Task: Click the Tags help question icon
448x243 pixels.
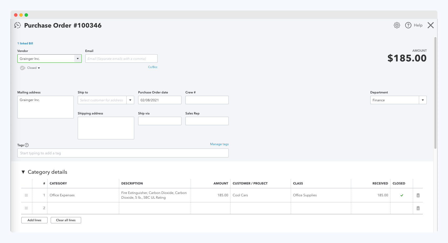Action: 27,145
